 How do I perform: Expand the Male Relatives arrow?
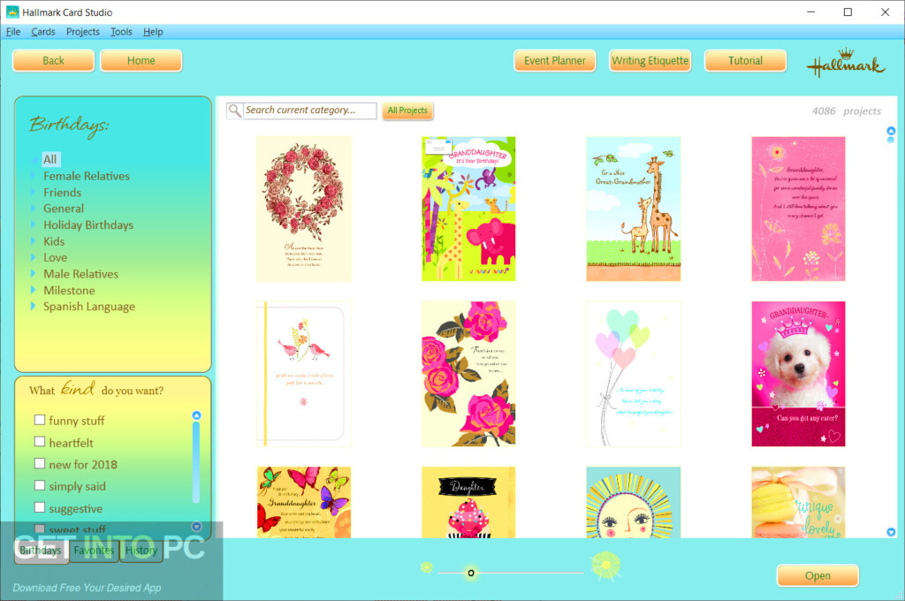pos(33,274)
